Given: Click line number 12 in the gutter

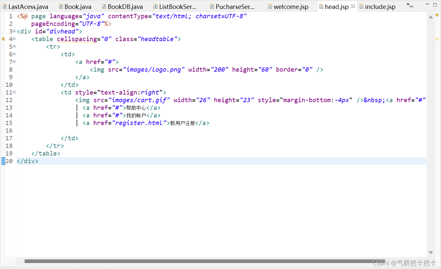Looking at the screenshot, I should pyautogui.click(x=9, y=100).
